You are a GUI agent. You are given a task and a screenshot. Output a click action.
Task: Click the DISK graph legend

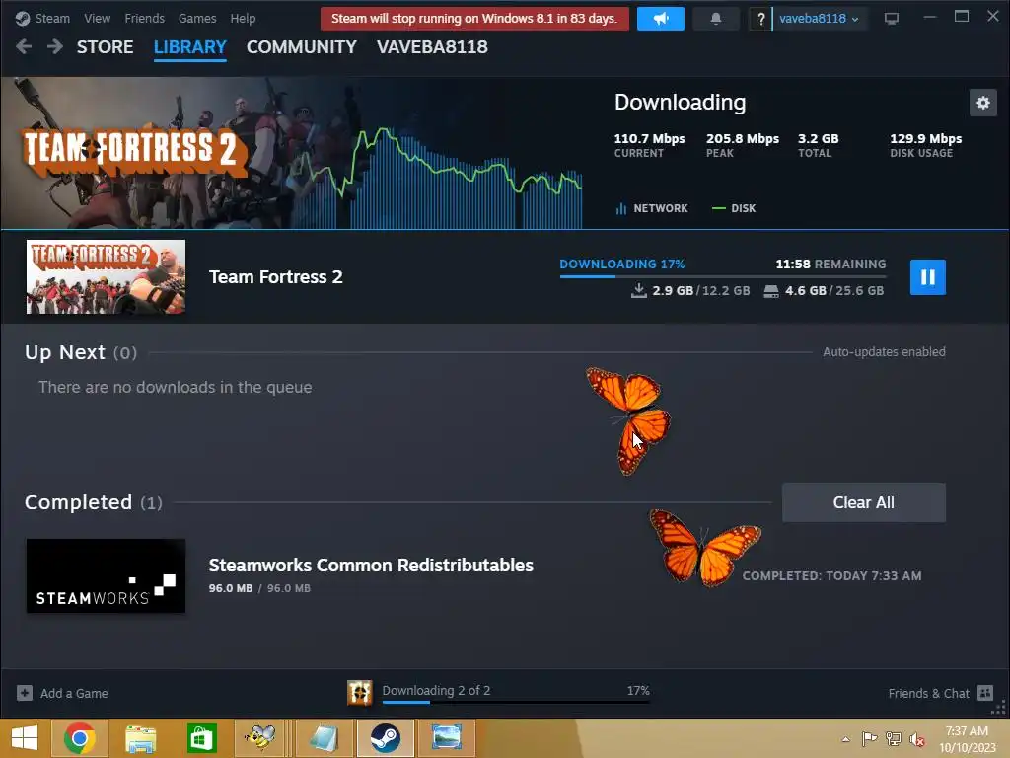(734, 208)
